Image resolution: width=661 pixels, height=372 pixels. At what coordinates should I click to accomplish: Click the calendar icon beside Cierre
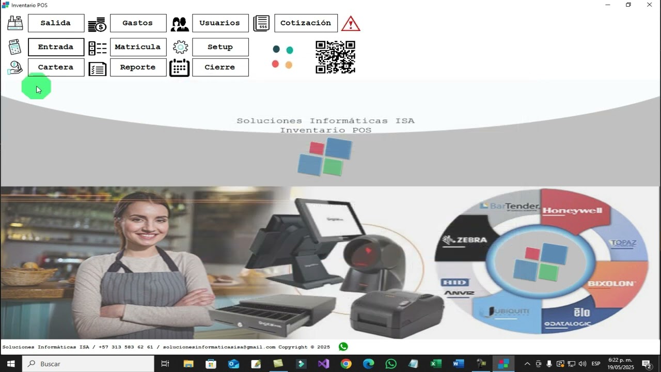179,68
